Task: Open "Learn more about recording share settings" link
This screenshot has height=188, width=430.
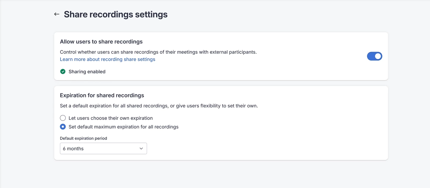Action: point(107,59)
